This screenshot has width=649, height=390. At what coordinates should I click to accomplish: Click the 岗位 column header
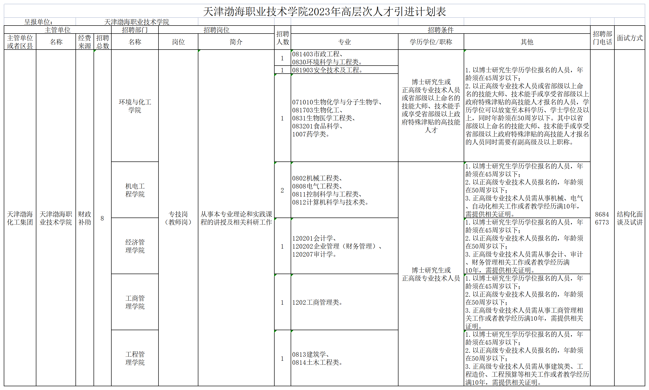coord(178,42)
